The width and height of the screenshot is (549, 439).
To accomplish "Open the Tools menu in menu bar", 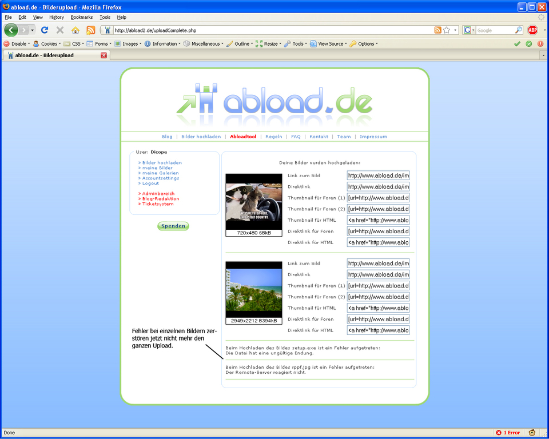I will (105, 17).
